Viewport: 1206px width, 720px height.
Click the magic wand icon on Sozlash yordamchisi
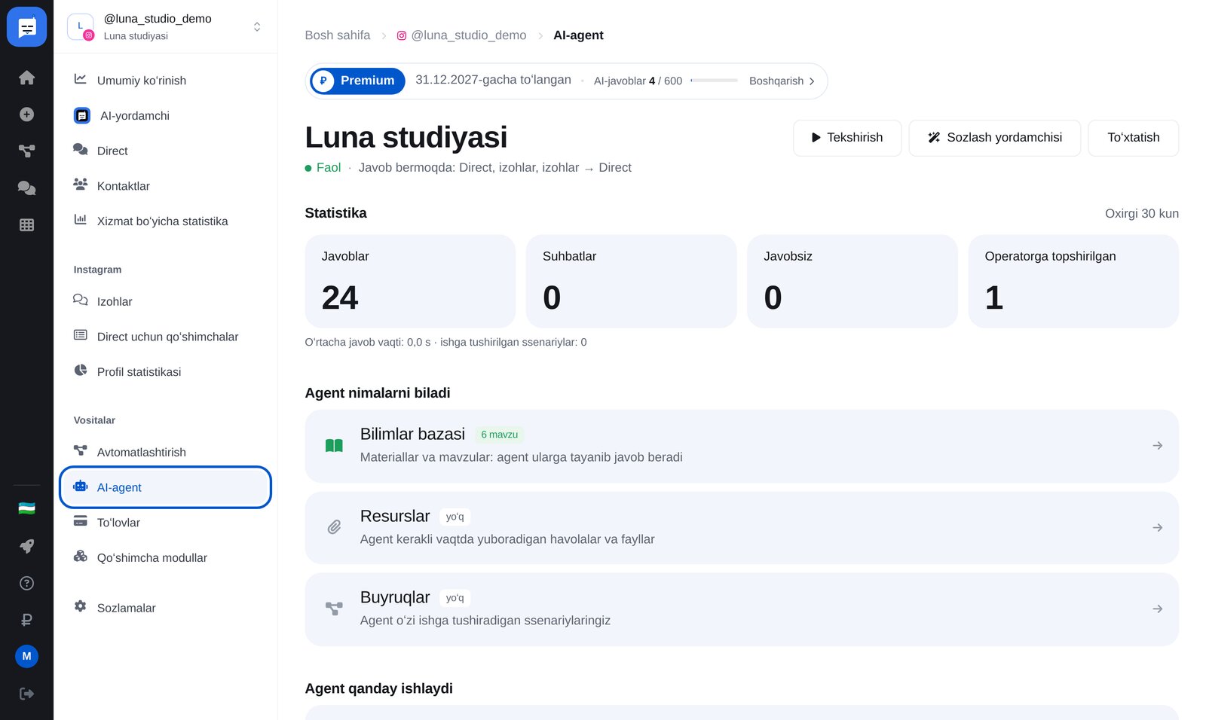point(934,138)
